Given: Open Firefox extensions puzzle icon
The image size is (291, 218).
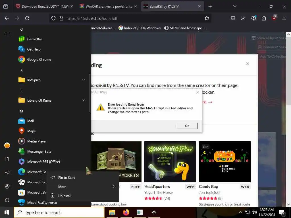Looking at the screenshot, I should click(x=264, y=18).
